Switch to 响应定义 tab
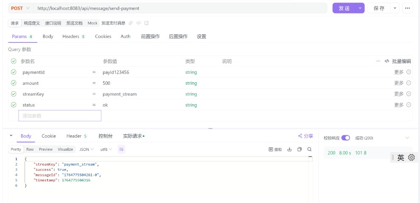This screenshot has height=203, width=420. [x=32, y=23]
